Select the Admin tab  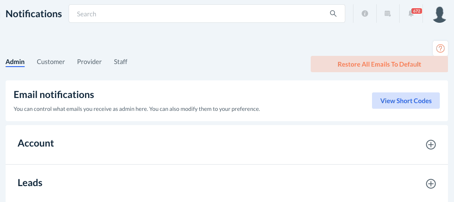tap(15, 62)
